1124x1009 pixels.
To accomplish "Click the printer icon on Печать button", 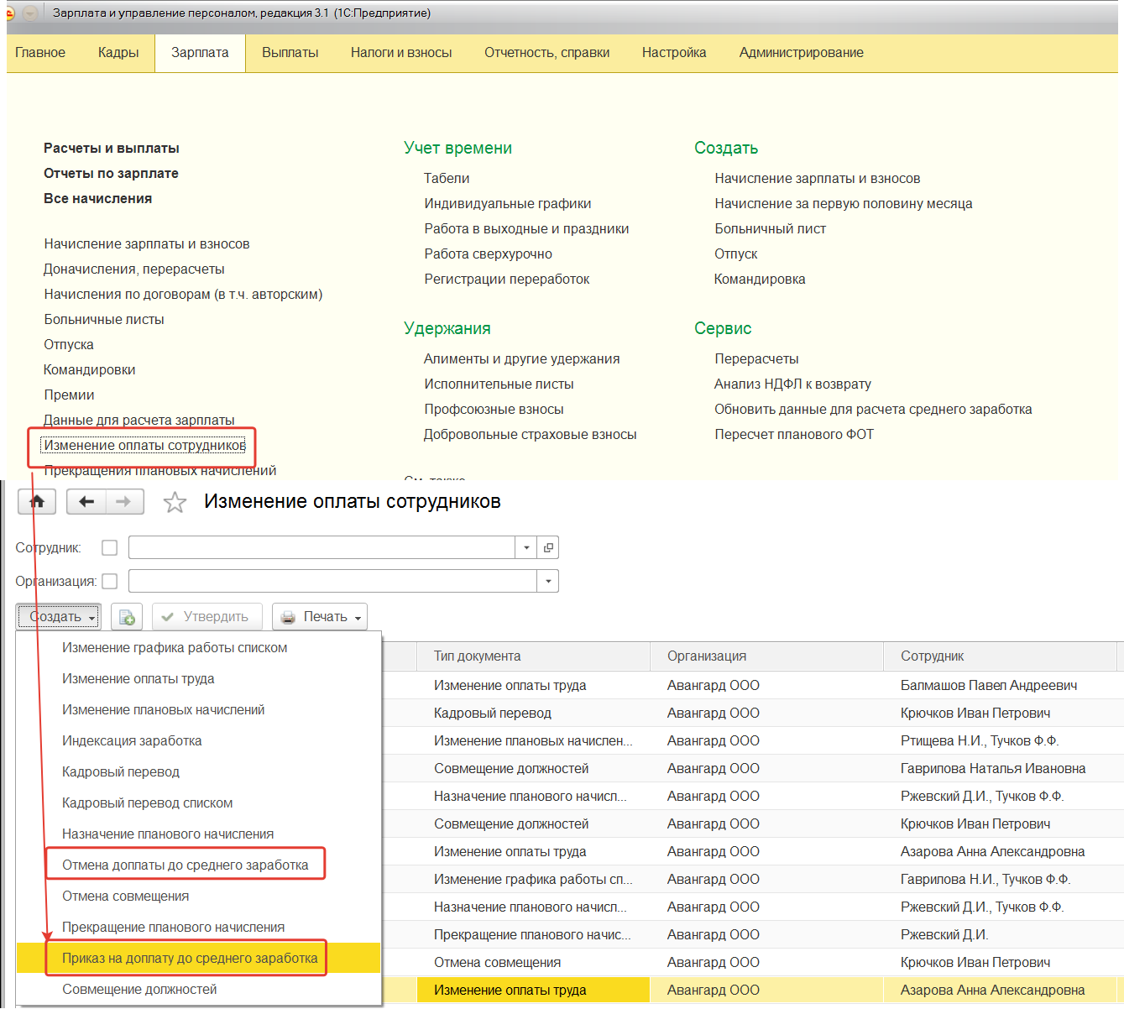I will (x=288, y=617).
